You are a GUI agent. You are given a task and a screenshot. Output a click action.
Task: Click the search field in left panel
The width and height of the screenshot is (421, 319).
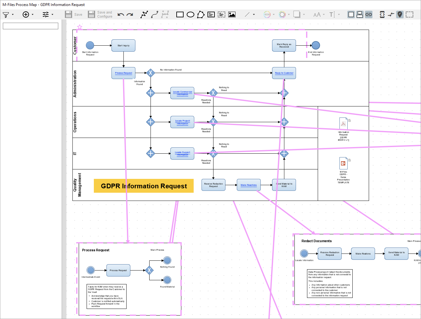[x=31, y=26]
